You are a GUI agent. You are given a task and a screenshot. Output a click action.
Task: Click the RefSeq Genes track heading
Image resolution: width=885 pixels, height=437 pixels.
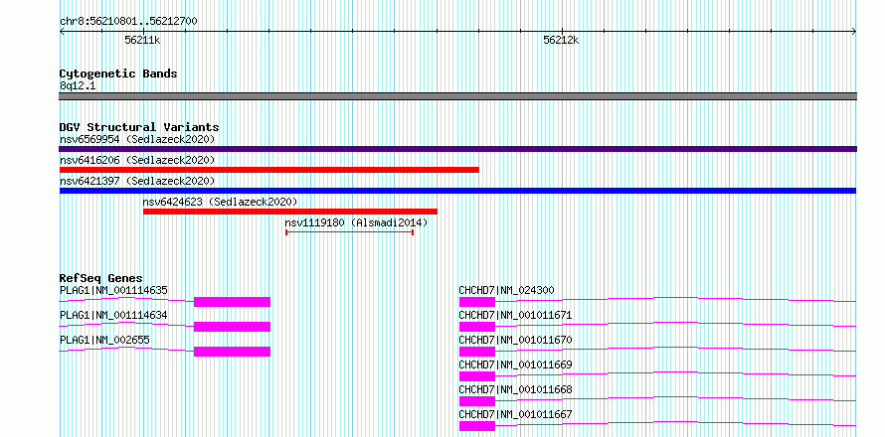101,278
